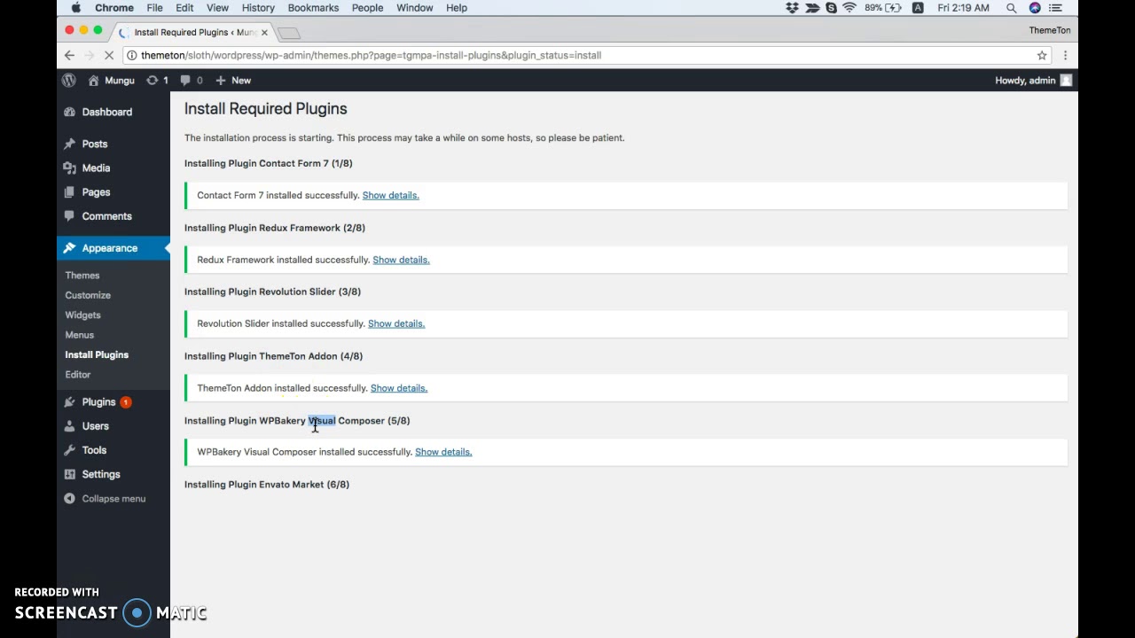
Task: Open the Chrome application menu
Action: [x=114, y=8]
